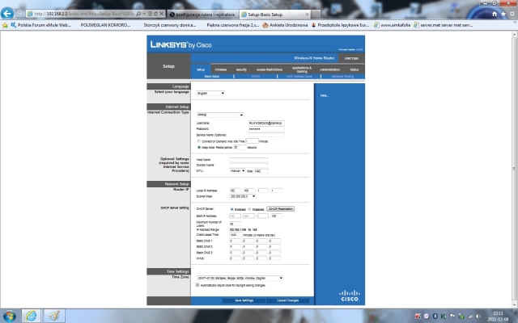
Task: Open Internet Connection Type dropdown (PPPoE)
Action: (x=220, y=115)
